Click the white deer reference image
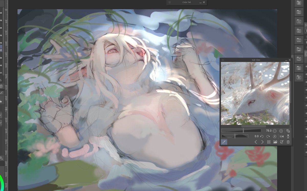 coord(255,93)
